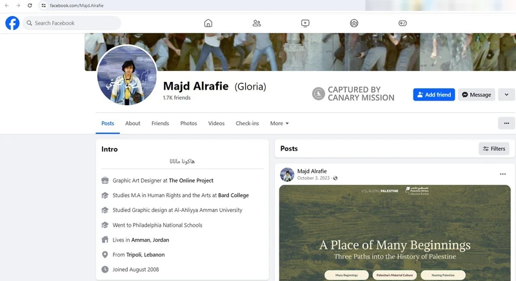Click the Intro heading text

(110, 150)
